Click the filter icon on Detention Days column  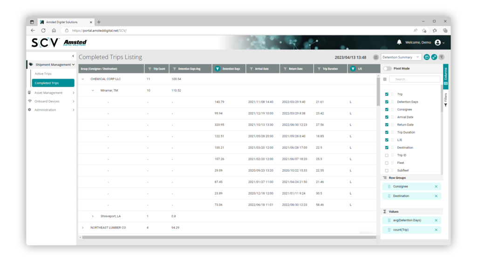tap(218, 69)
